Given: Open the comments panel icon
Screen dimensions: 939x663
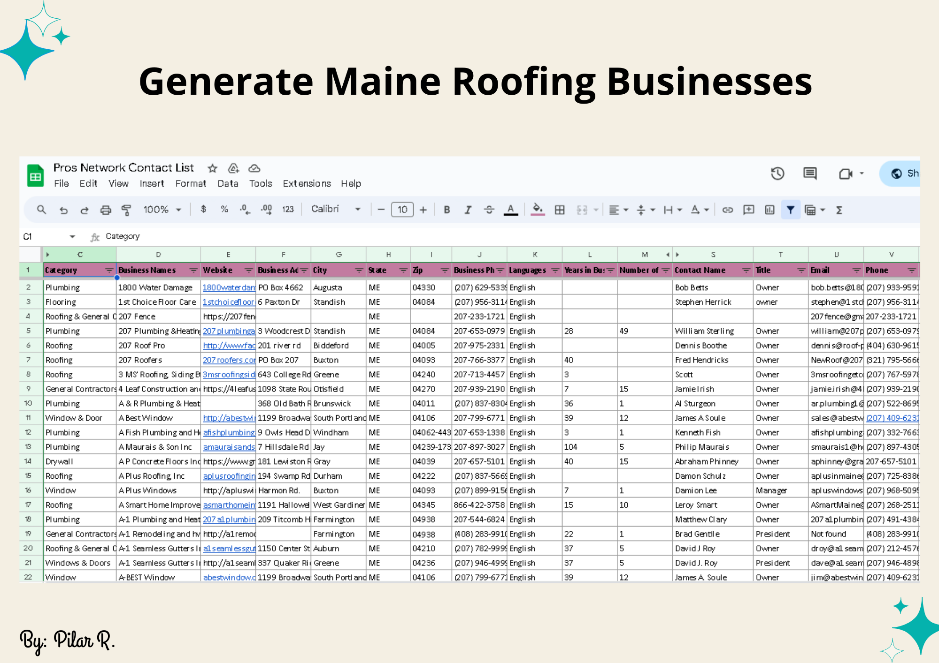Looking at the screenshot, I should 810,173.
